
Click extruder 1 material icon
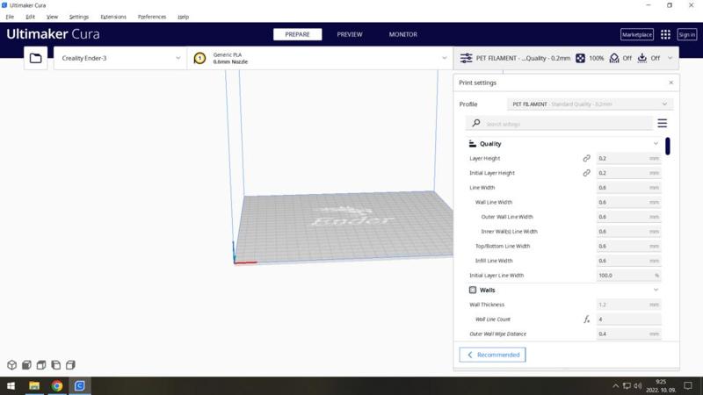(199, 58)
